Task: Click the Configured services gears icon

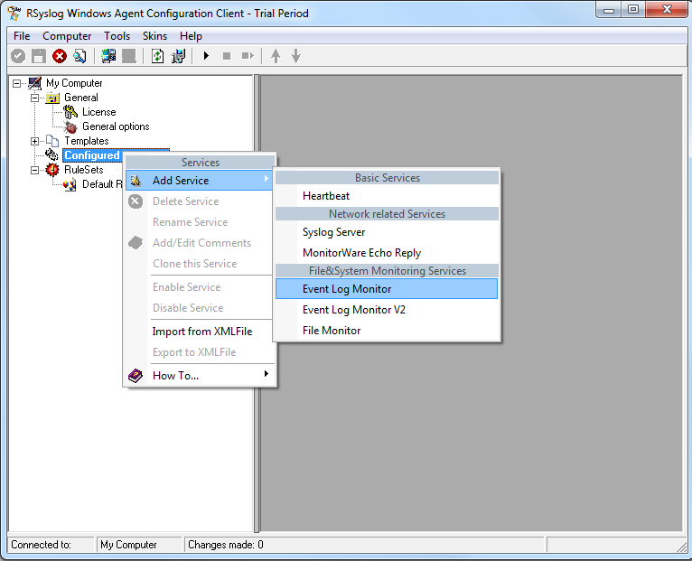Action: [x=52, y=154]
